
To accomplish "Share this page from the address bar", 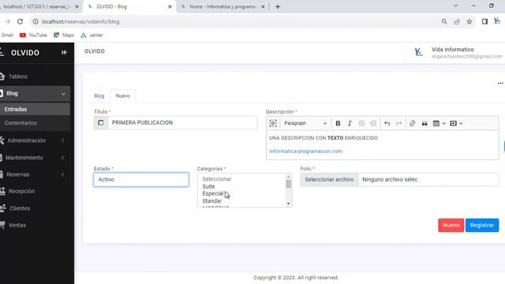I will (x=457, y=21).
